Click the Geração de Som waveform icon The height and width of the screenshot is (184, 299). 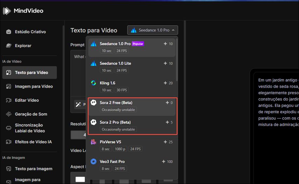(9, 114)
